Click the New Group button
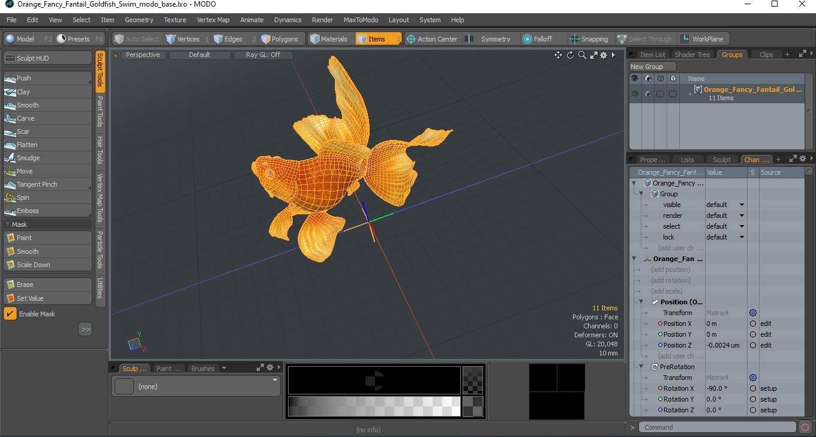Image resolution: width=816 pixels, height=437 pixels. click(652, 67)
